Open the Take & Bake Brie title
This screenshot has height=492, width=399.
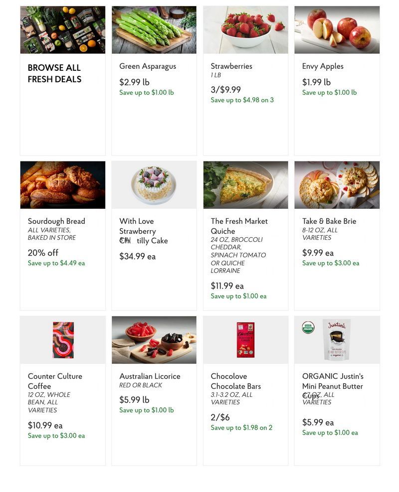point(329,221)
